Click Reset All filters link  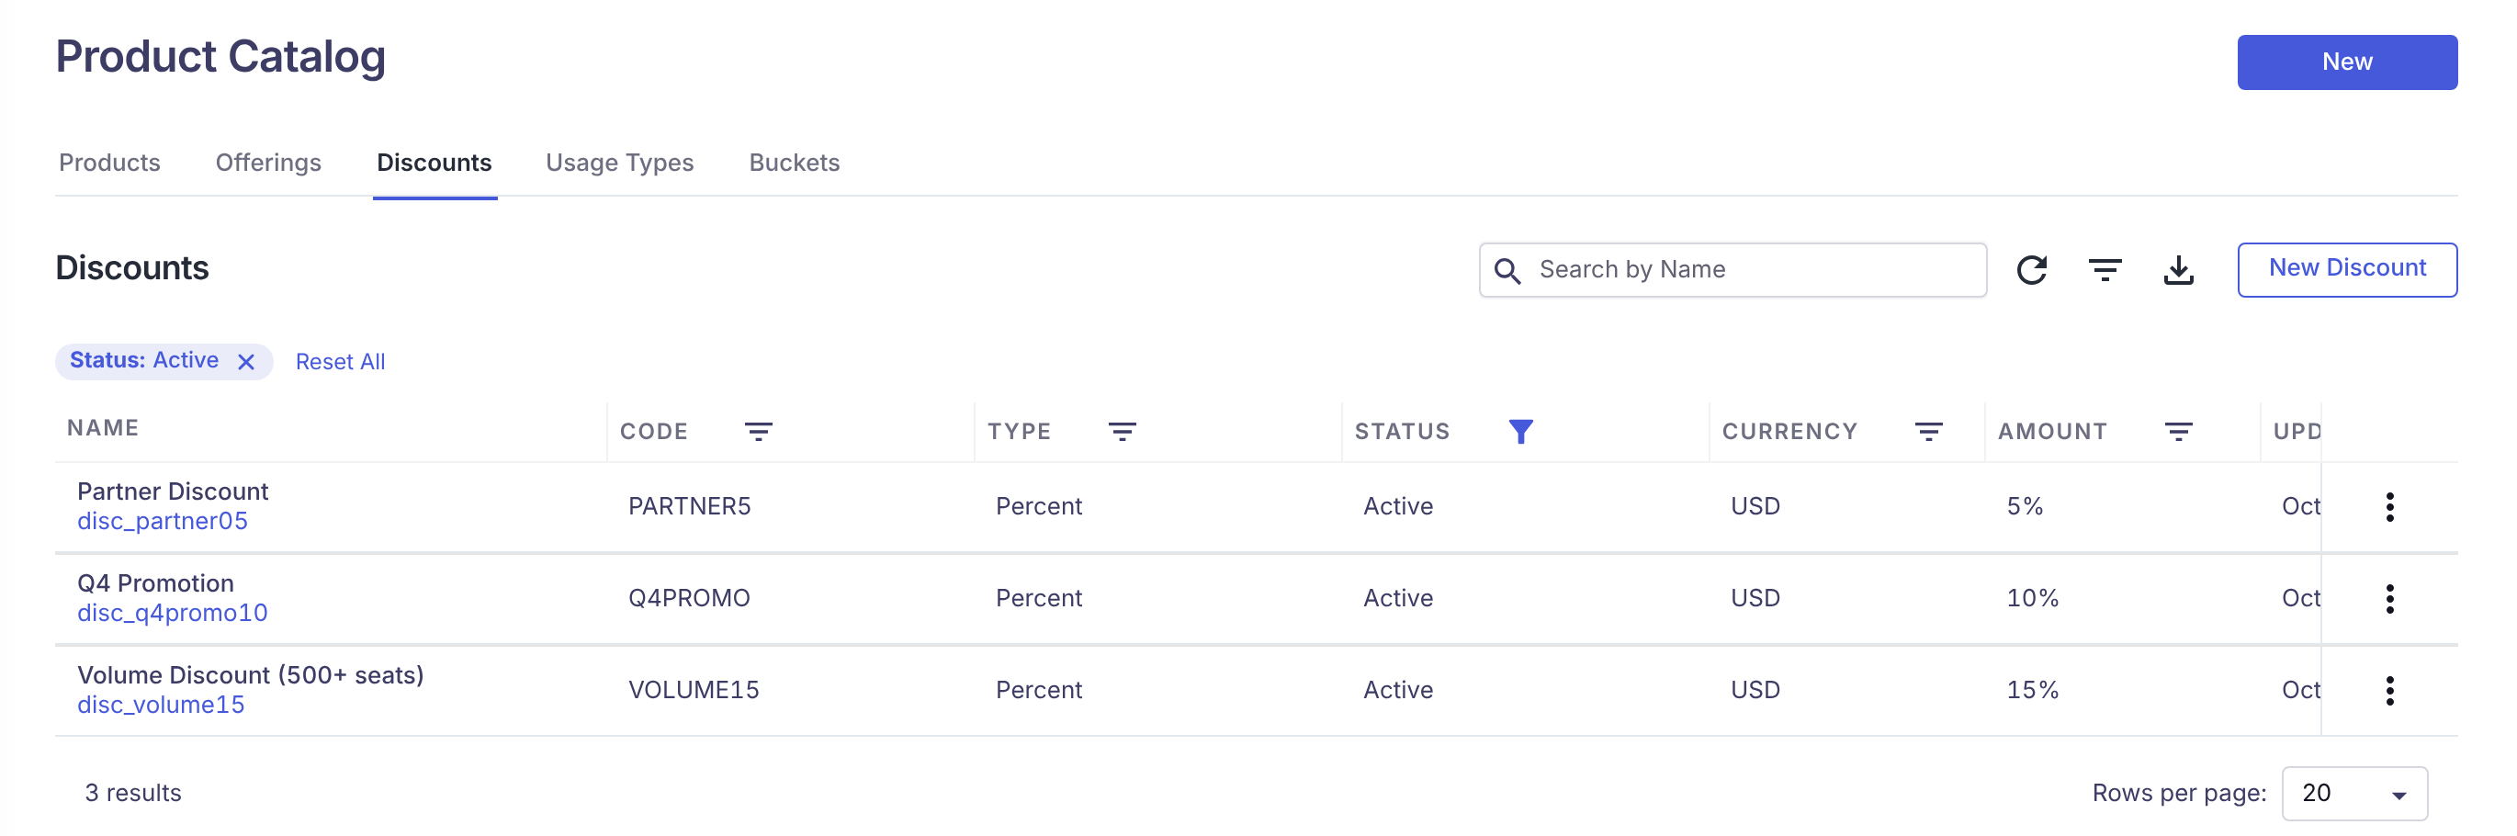tap(340, 361)
